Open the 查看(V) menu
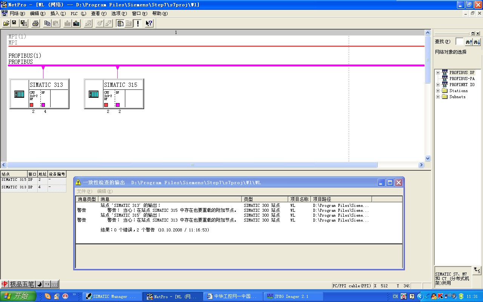The height and width of the screenshot is (302, 483). [x=99, y=13]
